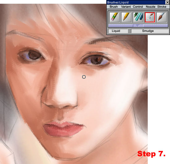170x164 pixels.
Task: Expand the brush drawer triangle
Action: click(x=138, y=26)
